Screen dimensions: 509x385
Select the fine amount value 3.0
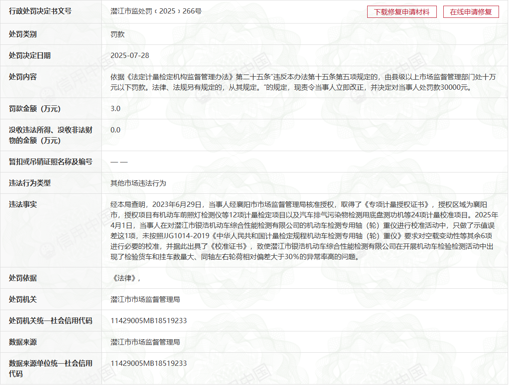[x=115, y=108]
